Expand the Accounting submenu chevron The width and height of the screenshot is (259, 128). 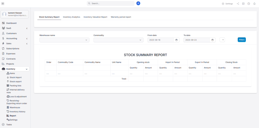27,39
